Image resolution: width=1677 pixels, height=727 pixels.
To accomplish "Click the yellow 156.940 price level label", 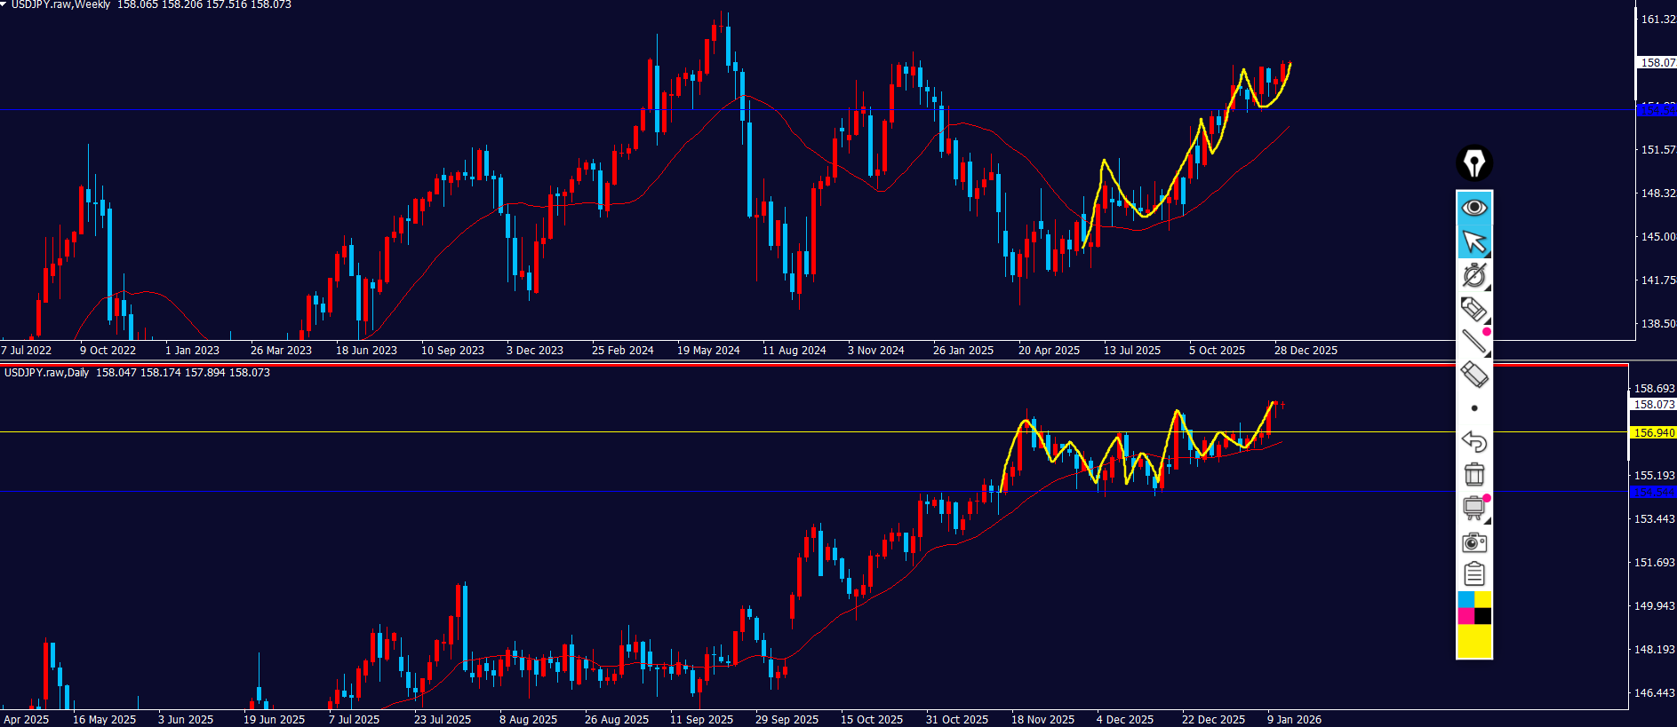I will (x=1653, y=433).
